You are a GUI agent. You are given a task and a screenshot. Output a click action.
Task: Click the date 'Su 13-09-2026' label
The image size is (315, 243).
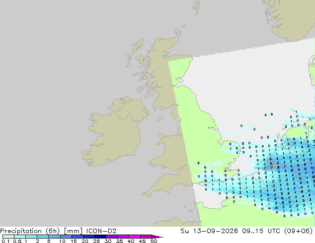pos(209,231)
